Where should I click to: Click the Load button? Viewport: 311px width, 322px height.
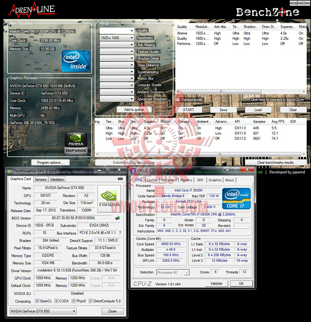(x=258, y=110)
